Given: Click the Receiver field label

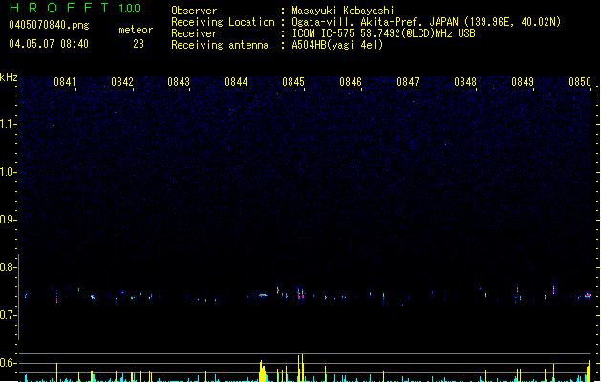Looking at the screenshot, I should coord(194,33).
